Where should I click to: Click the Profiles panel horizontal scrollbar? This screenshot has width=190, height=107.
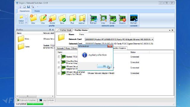(x=28, y=96)
